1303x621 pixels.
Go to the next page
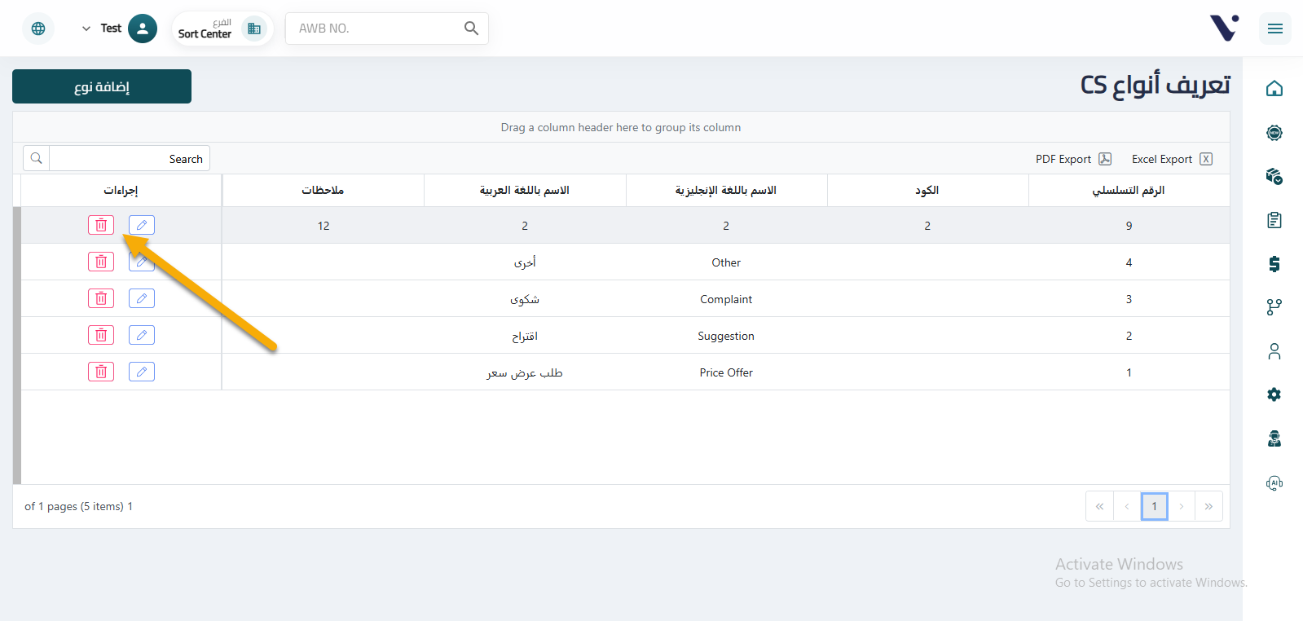pyautogui.click(x=1182, y=506)
